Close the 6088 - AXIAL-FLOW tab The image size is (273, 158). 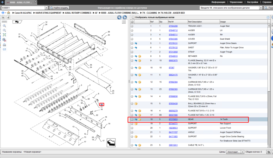(x=35, y=2)
